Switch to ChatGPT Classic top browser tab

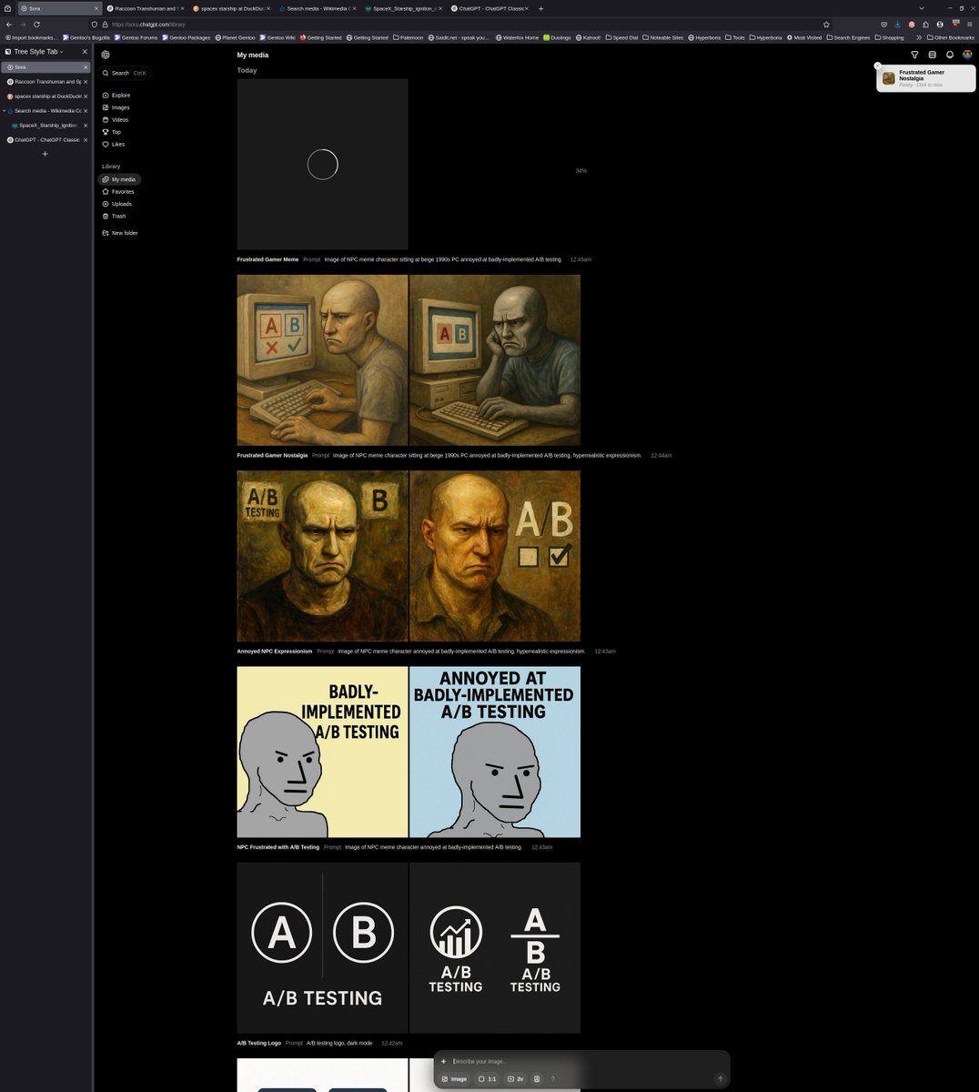click(489, 8)
